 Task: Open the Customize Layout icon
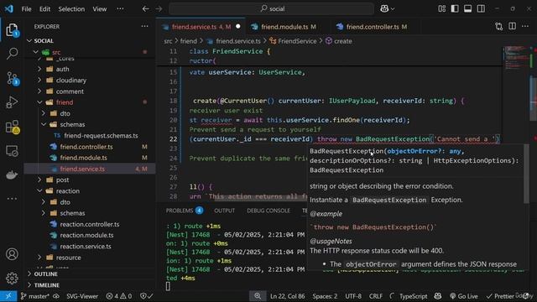[442, 9]
